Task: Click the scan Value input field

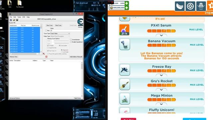Action: point(66,31)
